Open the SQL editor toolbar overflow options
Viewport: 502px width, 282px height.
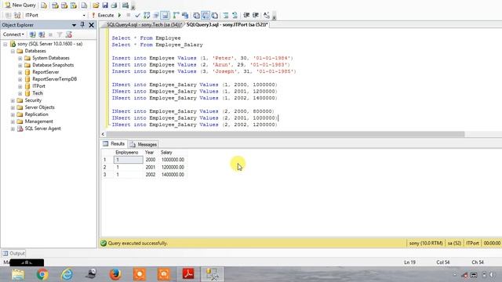click(274, 16)
